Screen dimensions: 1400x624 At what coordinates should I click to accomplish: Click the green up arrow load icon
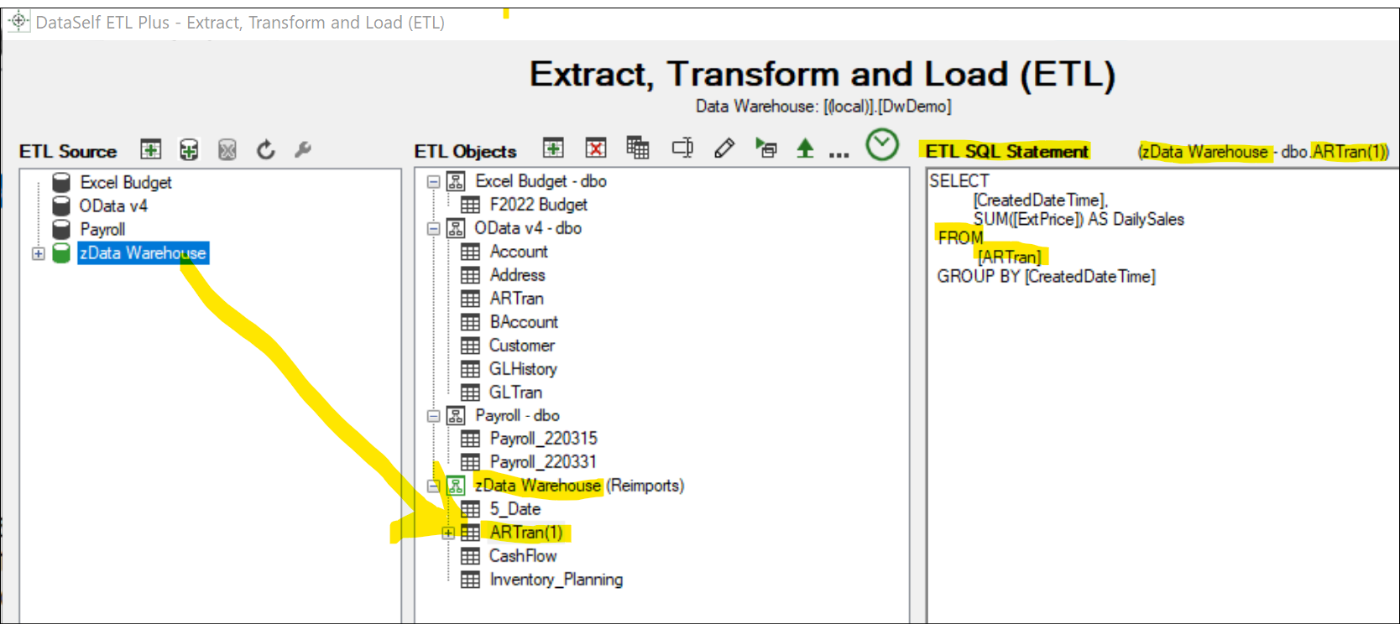tap(805, 148)
